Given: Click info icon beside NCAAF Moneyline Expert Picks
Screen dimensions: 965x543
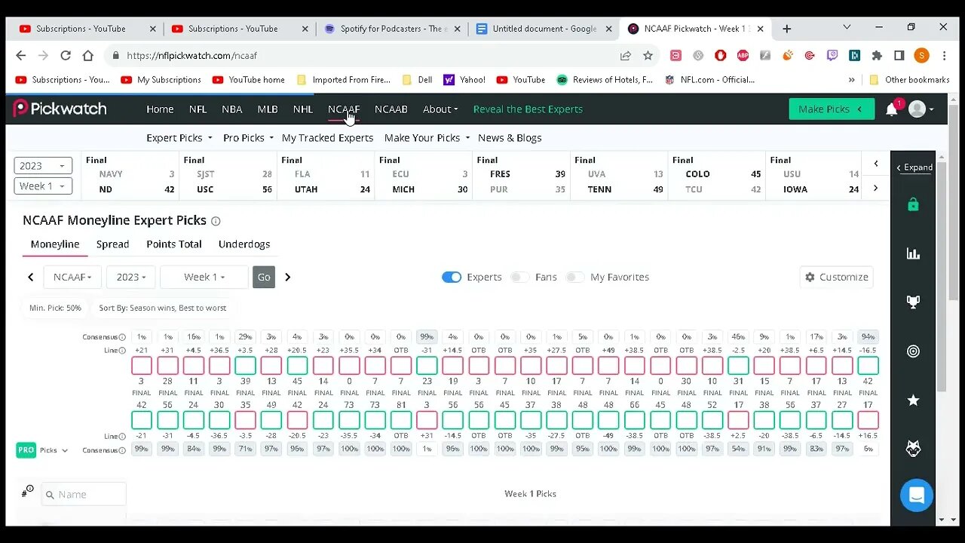Looking at the screenshot, I should tap(216, 221).
